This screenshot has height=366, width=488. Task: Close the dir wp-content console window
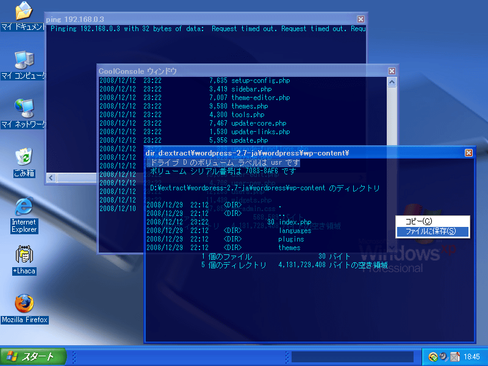coord(468,153)
